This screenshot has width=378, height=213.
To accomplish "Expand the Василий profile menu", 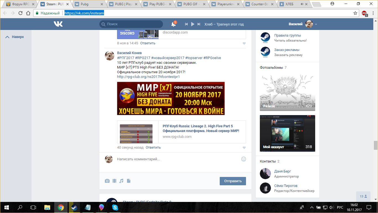I will coord(316,24).
